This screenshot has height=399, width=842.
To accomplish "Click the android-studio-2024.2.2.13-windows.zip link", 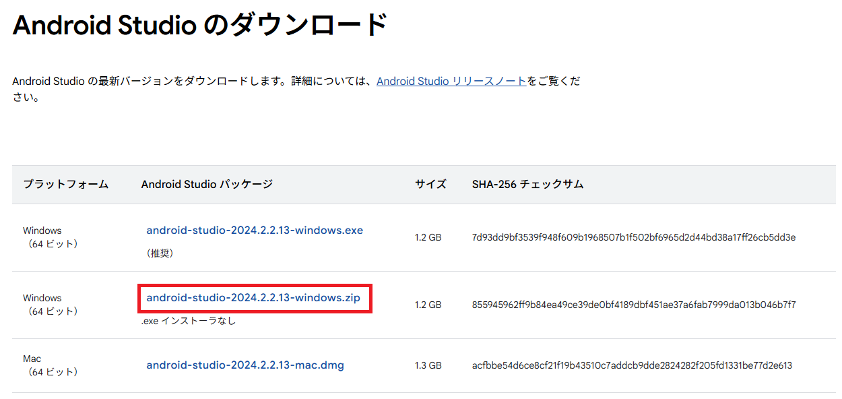I will [253, 298].
